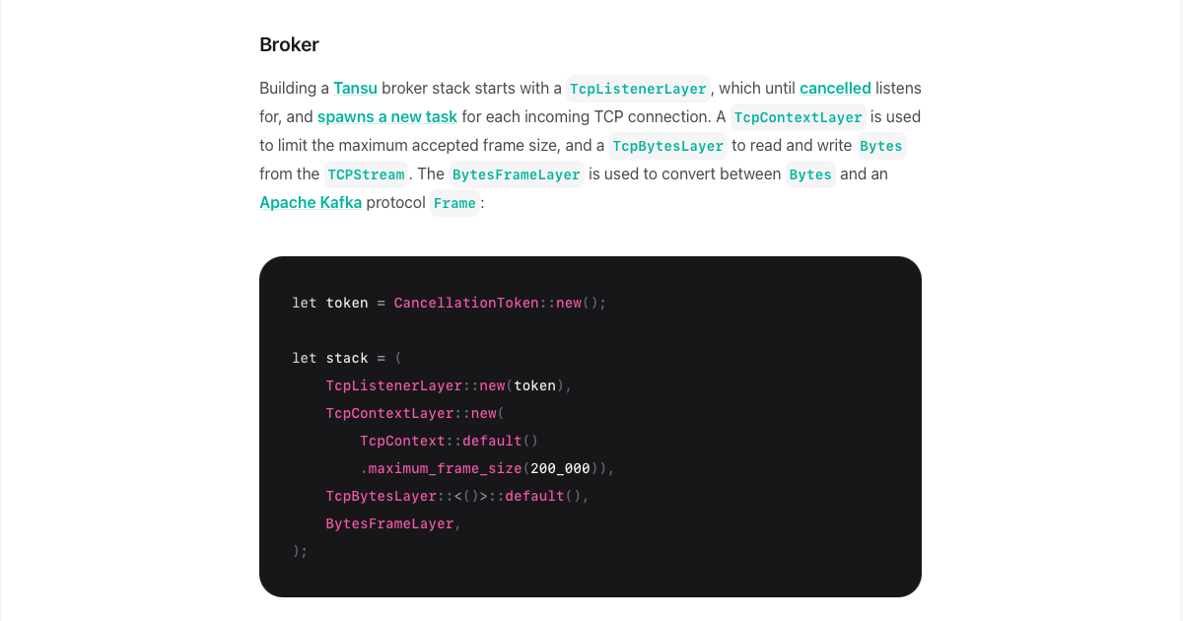The height and width of the screenshot is (621, 1183).
Task: Open the TcpContextLayer code link
Action: tap(799, 117)
